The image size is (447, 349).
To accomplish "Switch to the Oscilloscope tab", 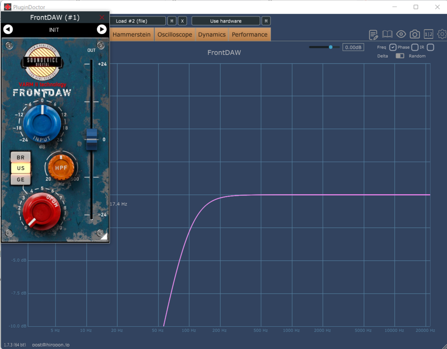I will 175,34.
